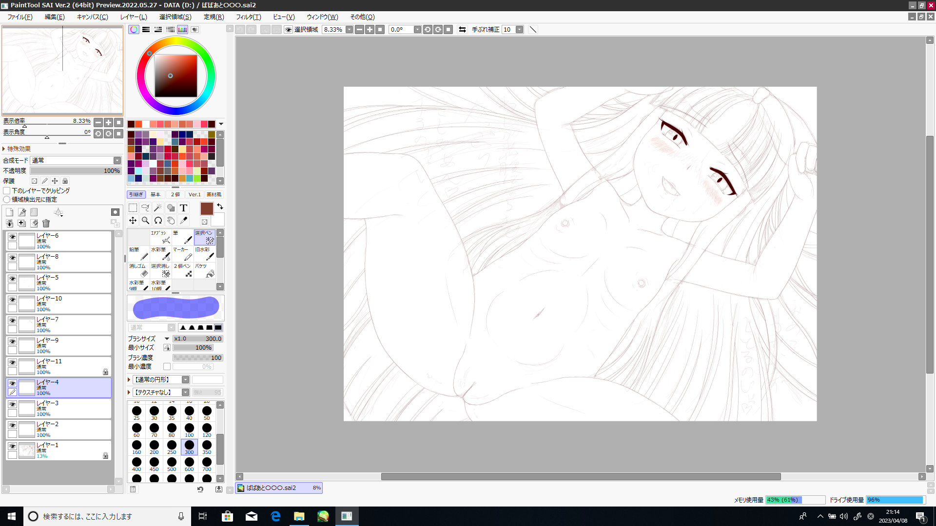Viewport: 936px width, 526px height.
Task: Open the ウィンドウ(W) menu
Action: click(x=322, y=17)
